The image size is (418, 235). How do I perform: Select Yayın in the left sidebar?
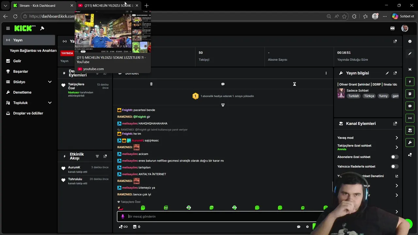coord(29,40)
